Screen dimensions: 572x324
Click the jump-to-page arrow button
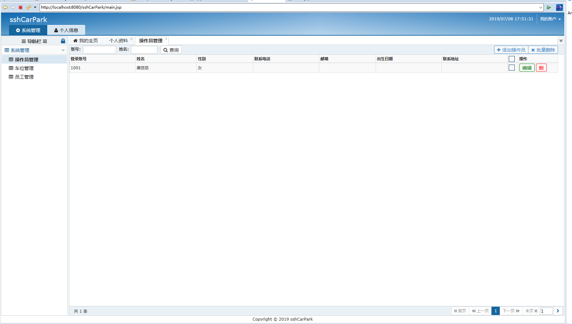pyautogui.click(x=558, y=311)
